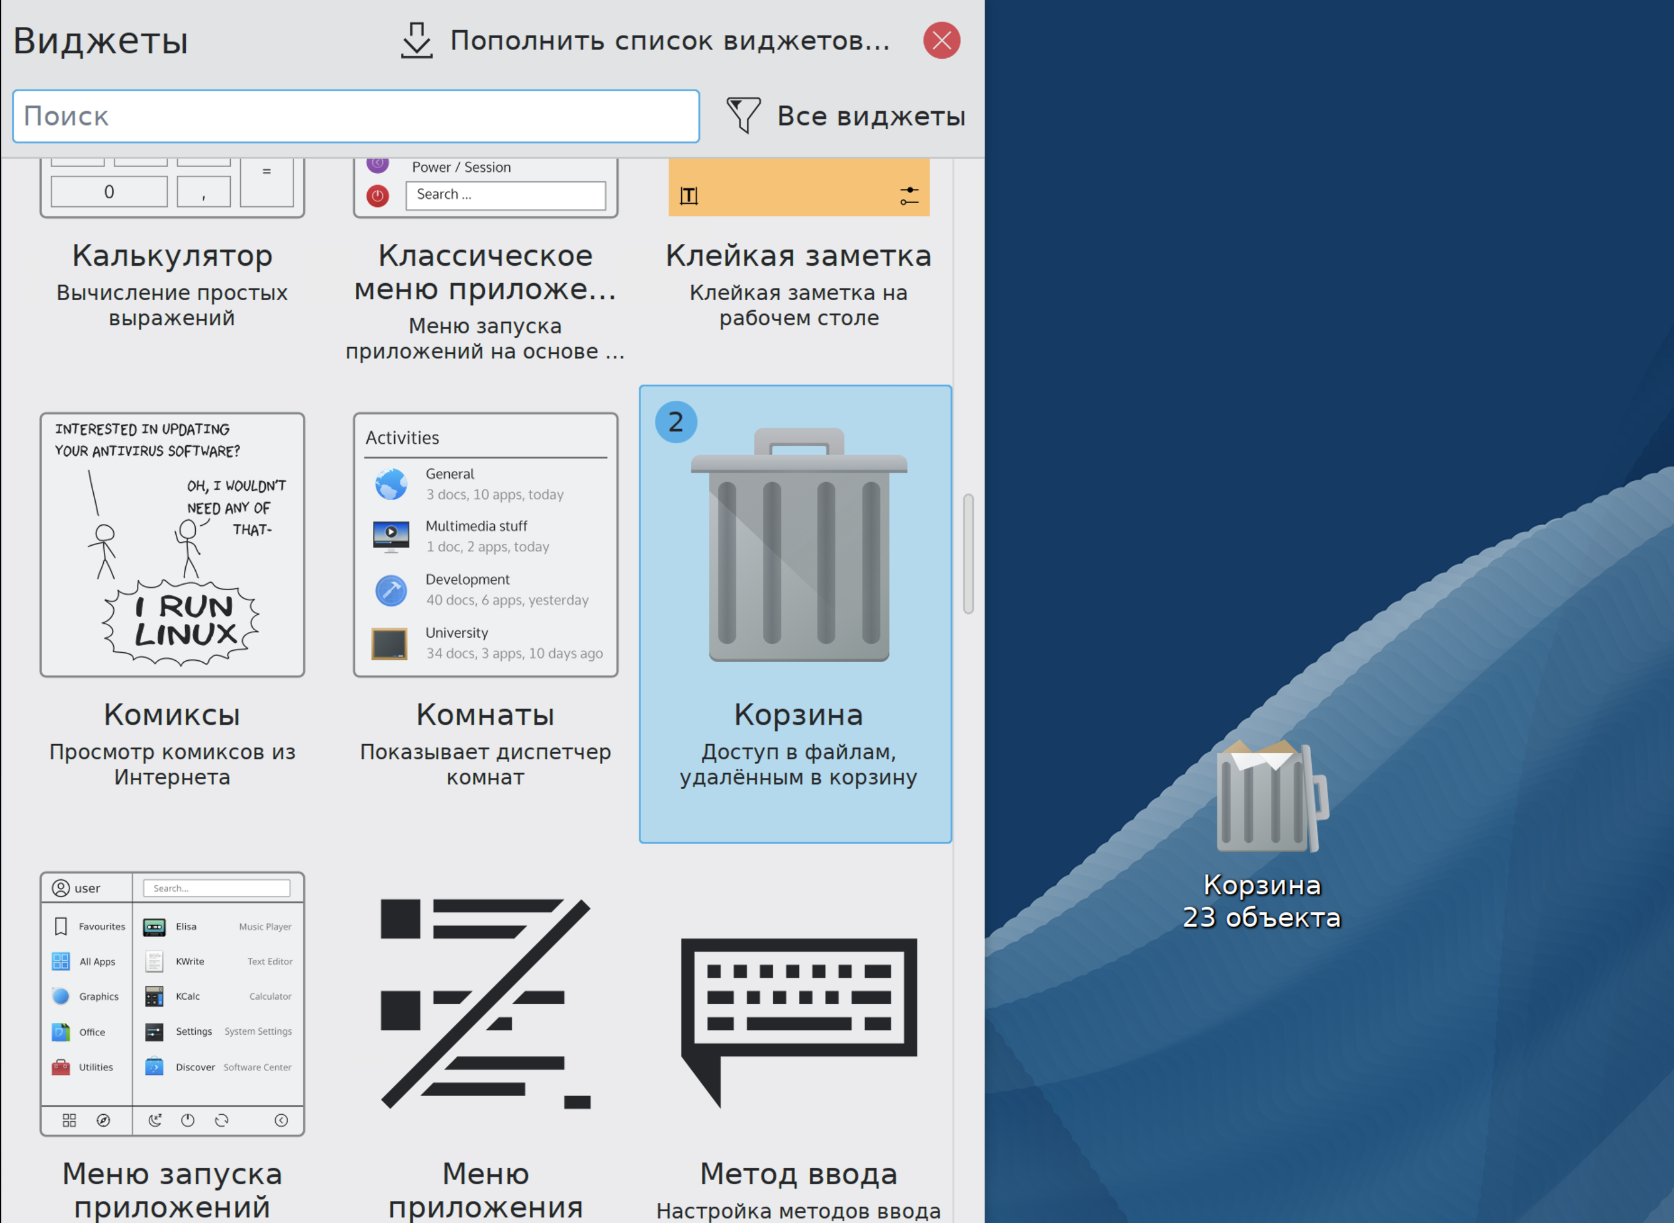Click 'Вычисление простых выражений' description

[172, 305]
